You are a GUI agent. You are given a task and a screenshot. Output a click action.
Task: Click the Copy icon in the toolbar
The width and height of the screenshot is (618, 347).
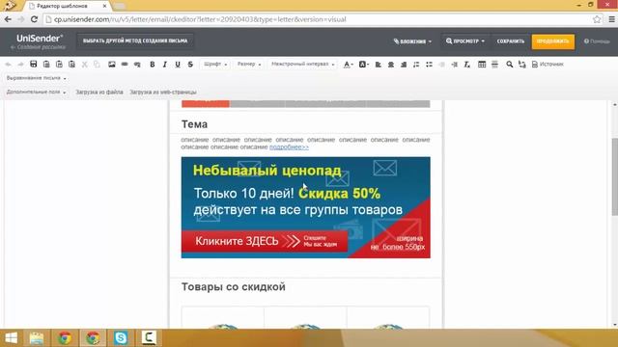pyautogui.click(x=97, y=65)
